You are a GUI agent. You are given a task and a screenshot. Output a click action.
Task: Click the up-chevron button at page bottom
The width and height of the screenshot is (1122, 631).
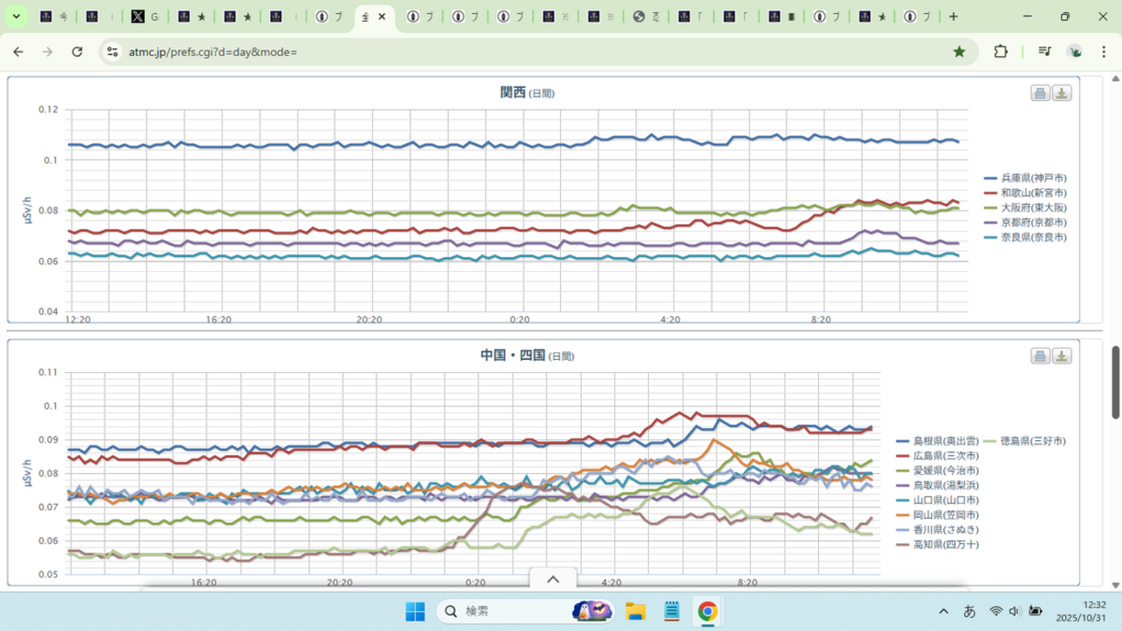pyautogui.click(x=553, y=579)
